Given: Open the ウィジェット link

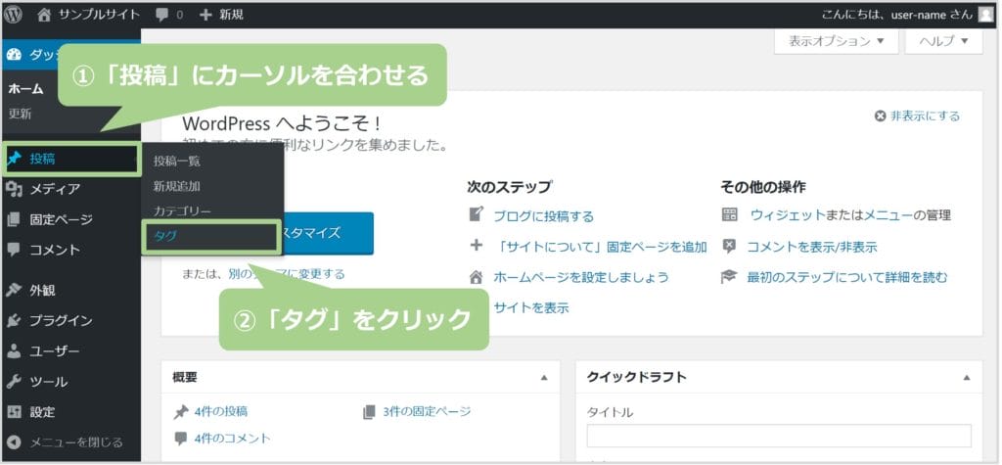Looking at the screenshot, I should click(788, 215).
